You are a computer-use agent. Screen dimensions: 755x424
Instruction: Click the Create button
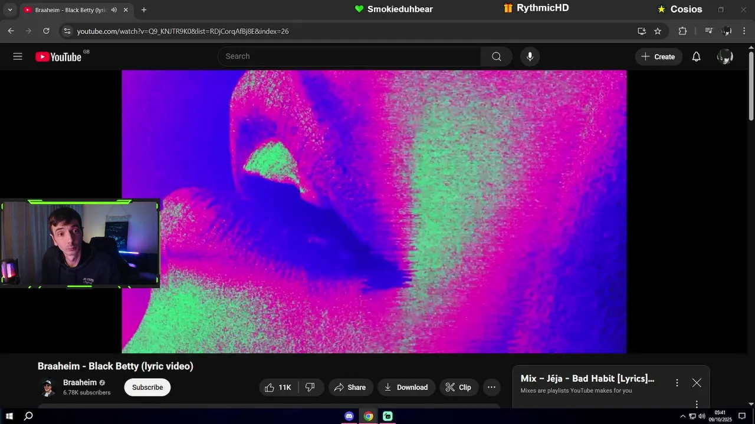coord(658,57)
